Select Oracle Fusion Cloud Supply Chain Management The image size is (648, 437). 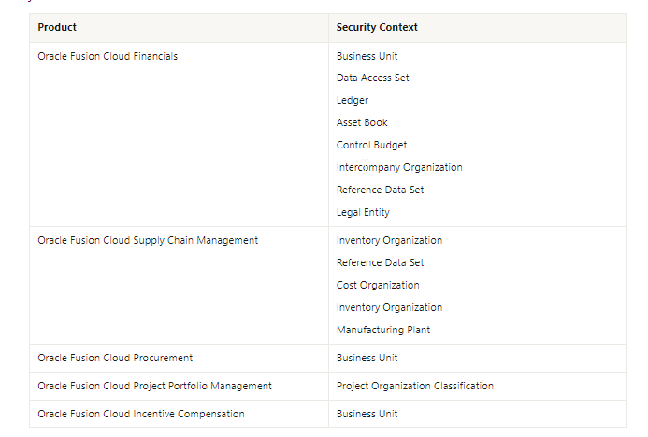click(x=148, y=241)
